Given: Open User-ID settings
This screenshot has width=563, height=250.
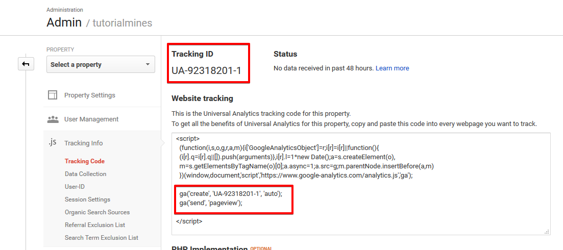Looking at the screenshot, I should click(75, 187).
